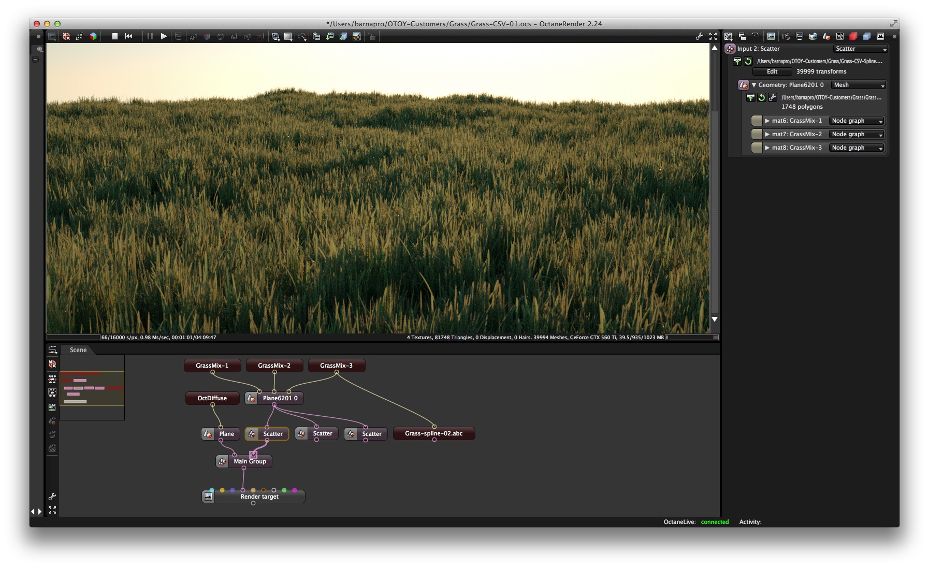929x568 pixels.
Task: Click the speedometer render priority icon
Action: (302, 36)
